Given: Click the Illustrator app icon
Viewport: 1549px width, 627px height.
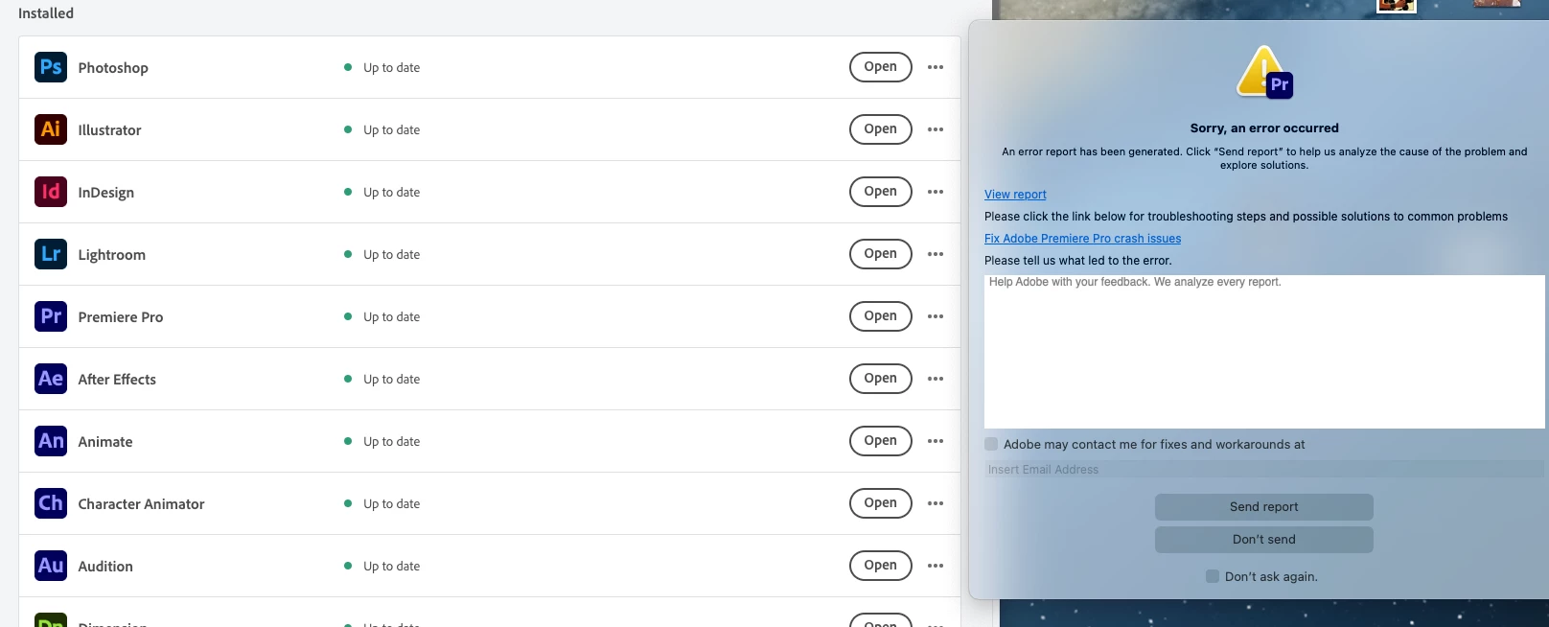Looking at the screenshot, I should pos(51,129).
